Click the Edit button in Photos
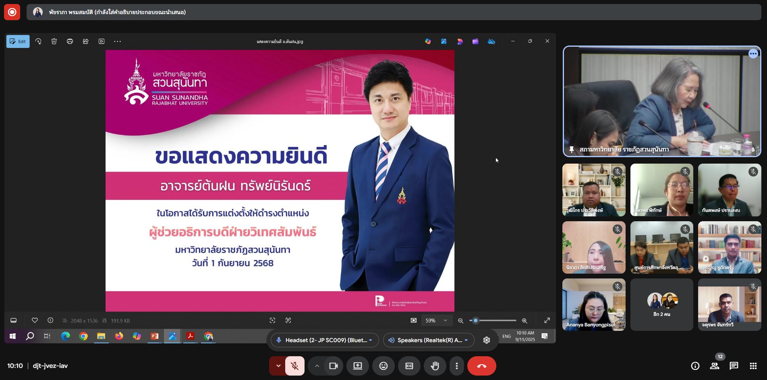The image size is (767, 380). tap(18, 41)
